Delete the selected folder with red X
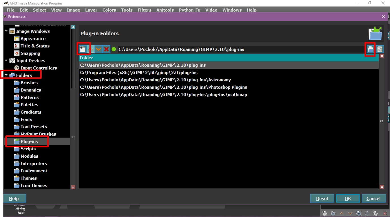Screen dimensions: 390x217 coord(106,49)
